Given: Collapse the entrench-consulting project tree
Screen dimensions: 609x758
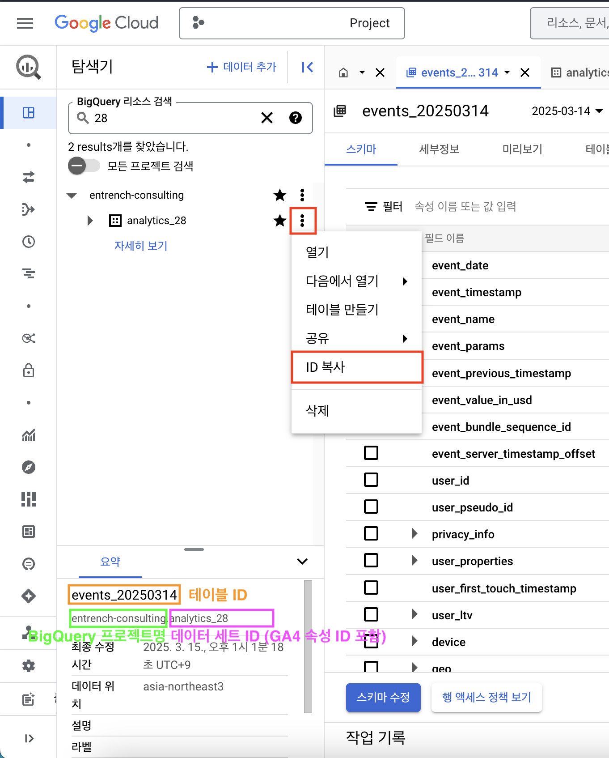Looking at the screenshot, I should click(72, 196).
